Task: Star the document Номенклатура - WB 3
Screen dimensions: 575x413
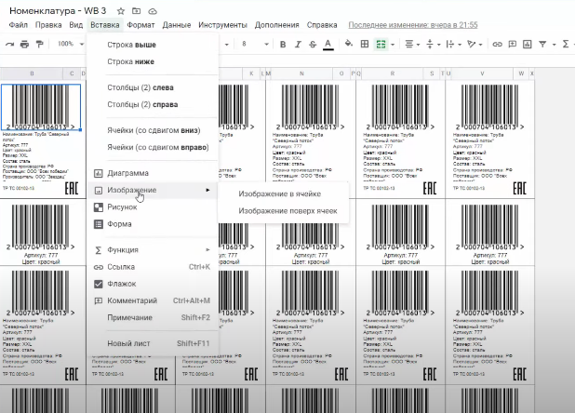Action: 121,11
